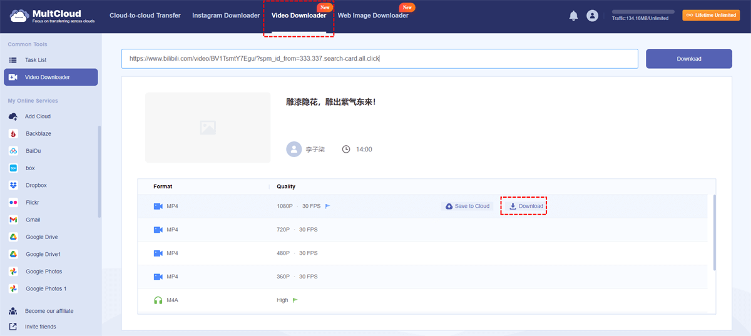This screenshot has height=336, width=751.
Task: Click the blue flag next to 1080P
Action: (327, 206)
